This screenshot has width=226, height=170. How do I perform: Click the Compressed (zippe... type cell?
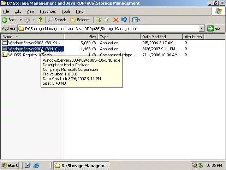coord(118,55)
